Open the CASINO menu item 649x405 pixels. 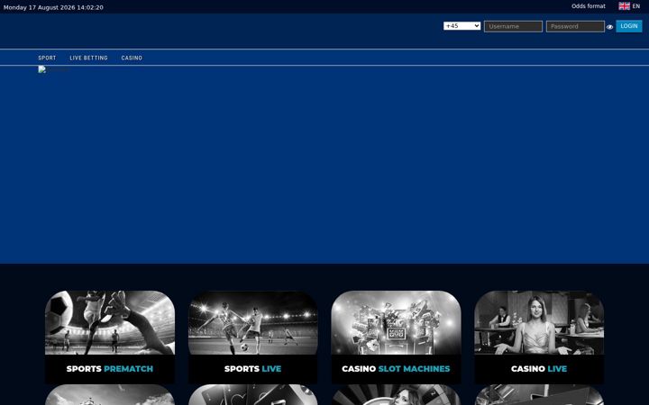[132, 58]
